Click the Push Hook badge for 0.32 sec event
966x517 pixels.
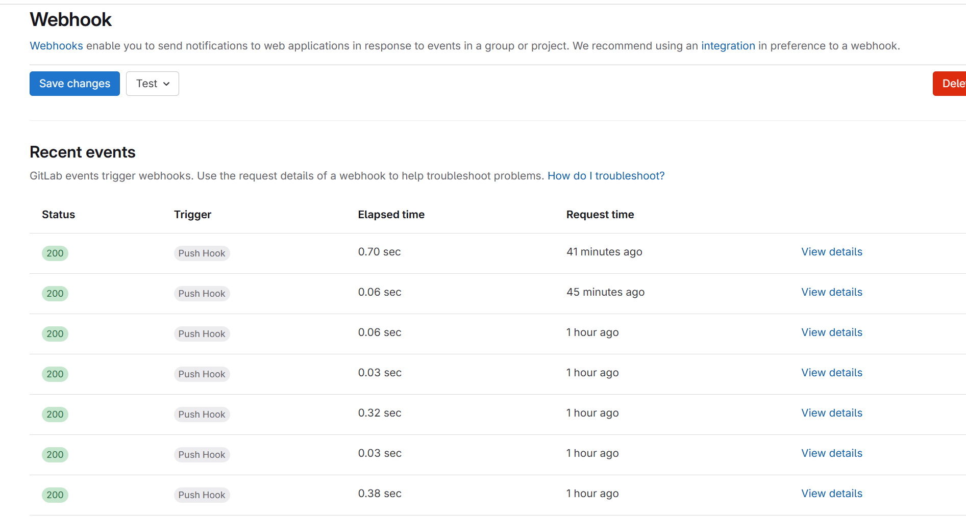[202, 415]
